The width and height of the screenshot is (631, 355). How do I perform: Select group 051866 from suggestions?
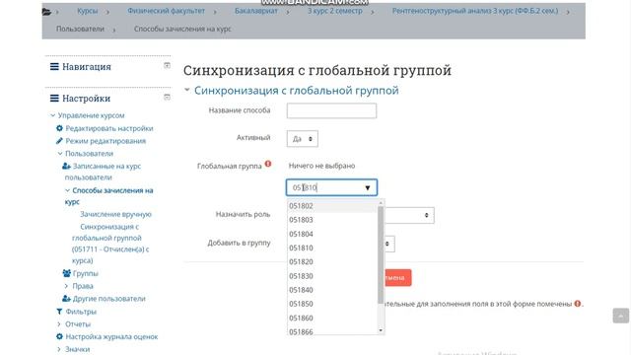[332, 331]
